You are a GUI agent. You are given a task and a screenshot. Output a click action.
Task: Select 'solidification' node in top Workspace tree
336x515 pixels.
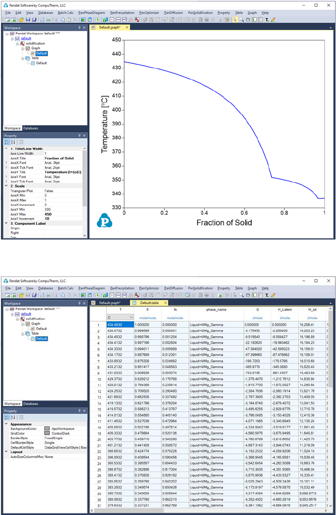click(x=35, y=43)
